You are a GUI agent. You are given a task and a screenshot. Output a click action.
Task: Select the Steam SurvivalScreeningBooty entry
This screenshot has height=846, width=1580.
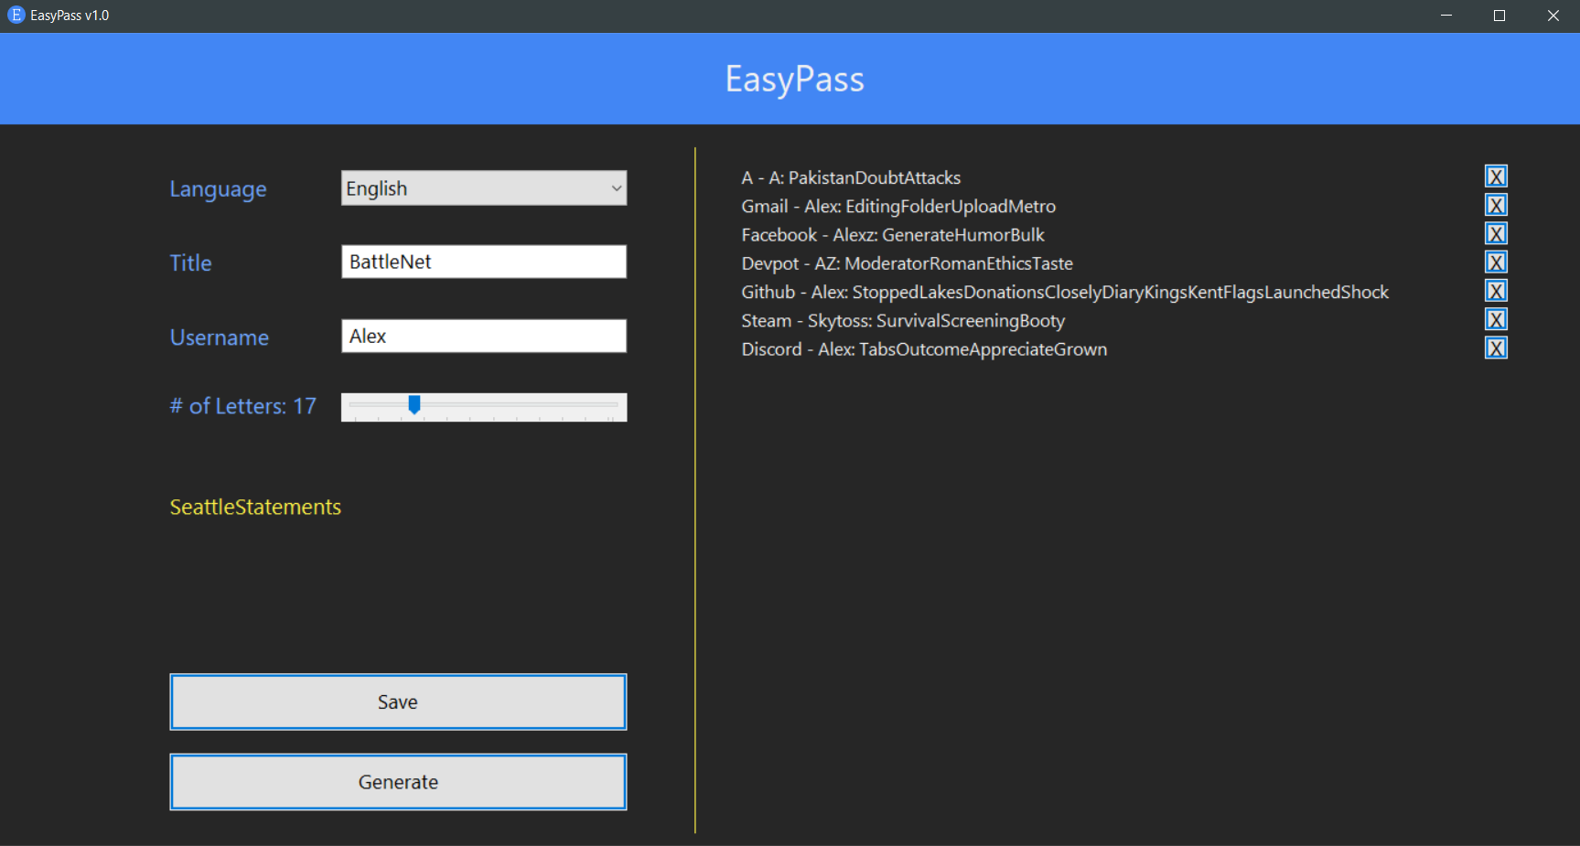903,321
